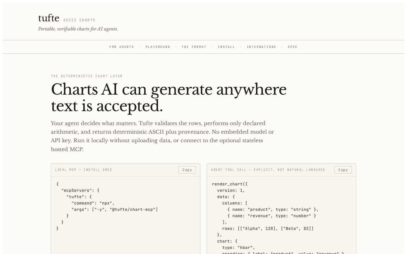
Task: Jump to the Install section
Action: (226, 47)
